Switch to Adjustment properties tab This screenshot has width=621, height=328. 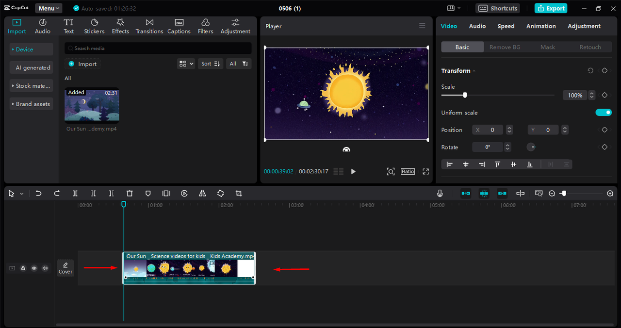(x=584, y=26)
